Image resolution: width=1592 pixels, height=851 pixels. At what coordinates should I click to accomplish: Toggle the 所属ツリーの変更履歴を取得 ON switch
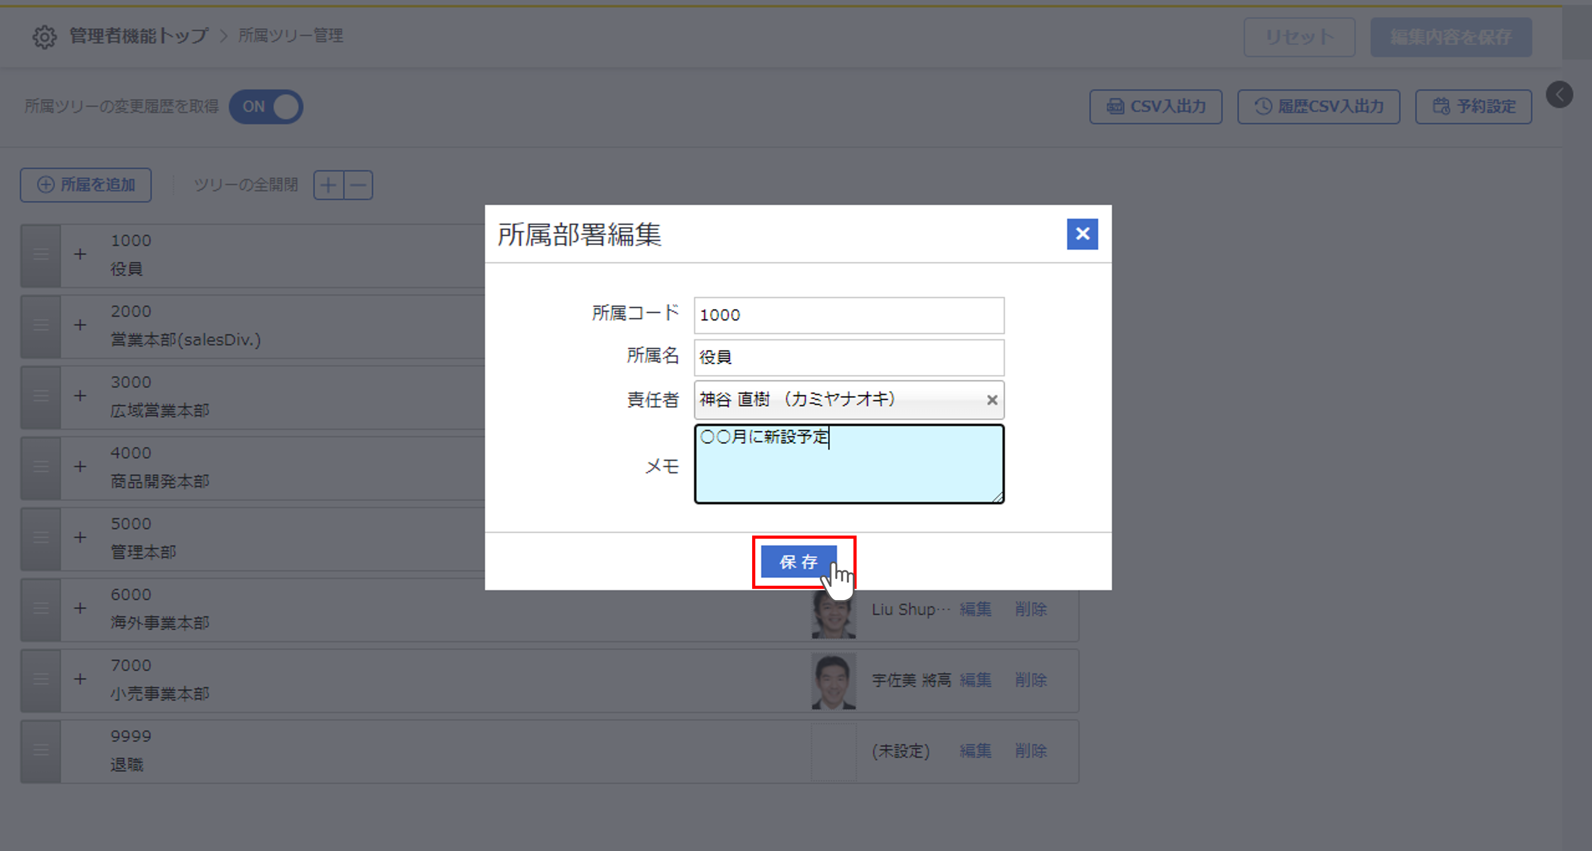point(266,107)
